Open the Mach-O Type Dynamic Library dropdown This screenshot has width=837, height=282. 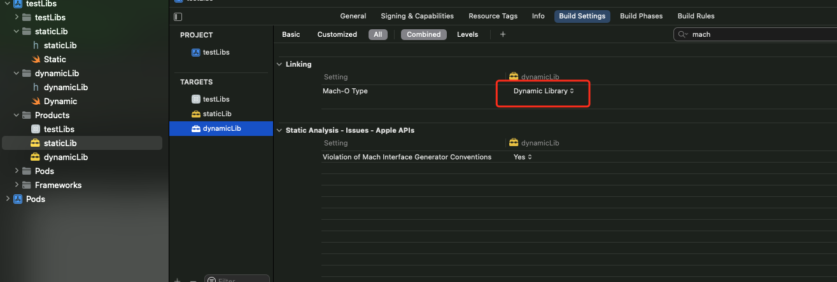coord(544,91)
